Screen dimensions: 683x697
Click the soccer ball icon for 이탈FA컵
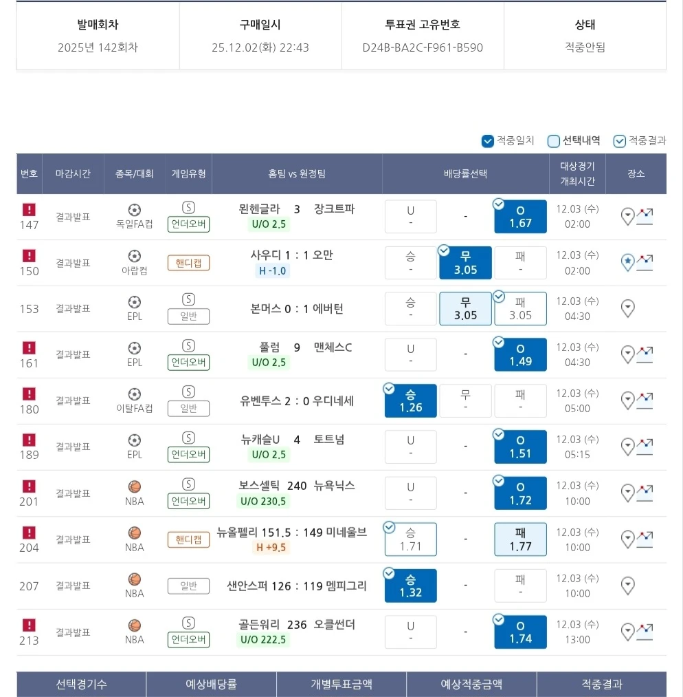pos(134,394)
